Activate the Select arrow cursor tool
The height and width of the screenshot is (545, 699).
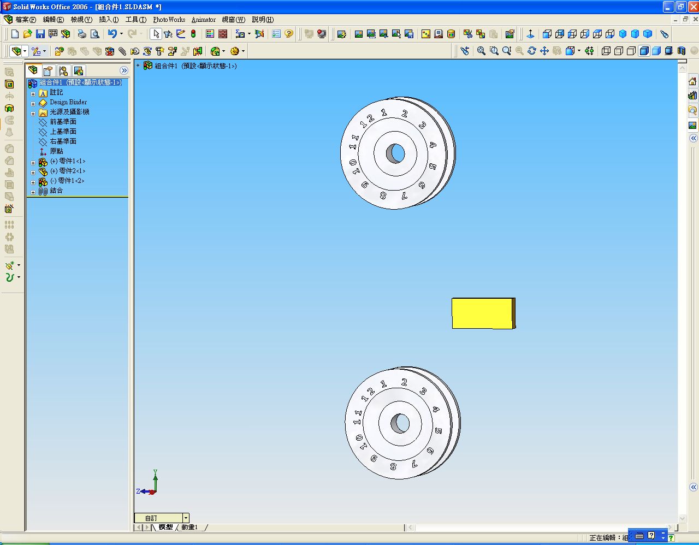[x=156, y=34]
